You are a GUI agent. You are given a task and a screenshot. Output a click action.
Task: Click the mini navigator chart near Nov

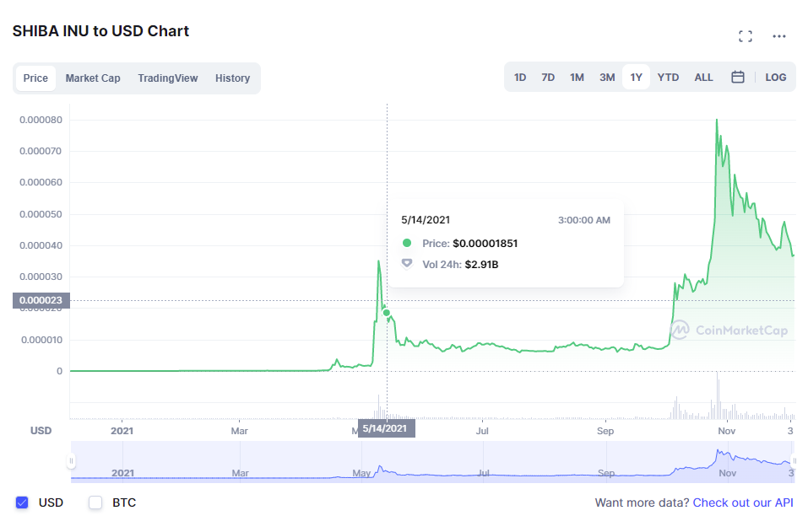(x=727, y=461)
